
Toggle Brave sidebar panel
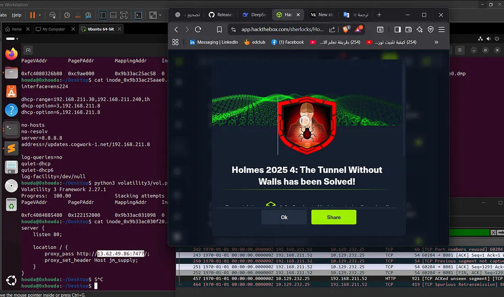398,29
